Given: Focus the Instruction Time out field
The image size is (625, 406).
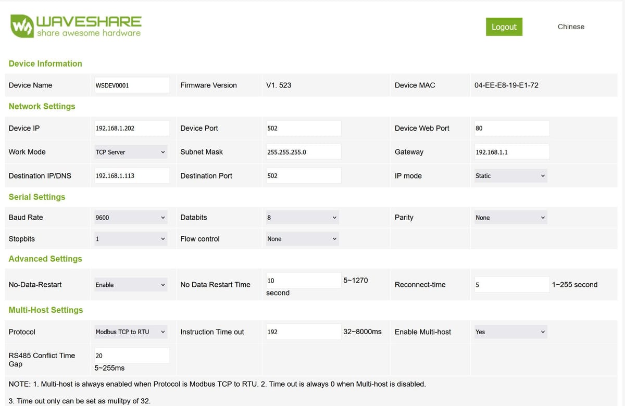Looking at the screenshot, I should (304, 332).
